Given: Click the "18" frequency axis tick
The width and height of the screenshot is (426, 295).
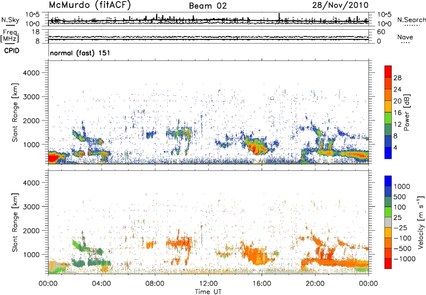Looking at the screenshot, I should coord(36,32).
